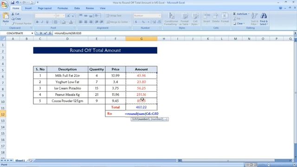Switch to the Page Layout tab
Image resolution: width=297 pixels, height=167 pixels.
45,8
